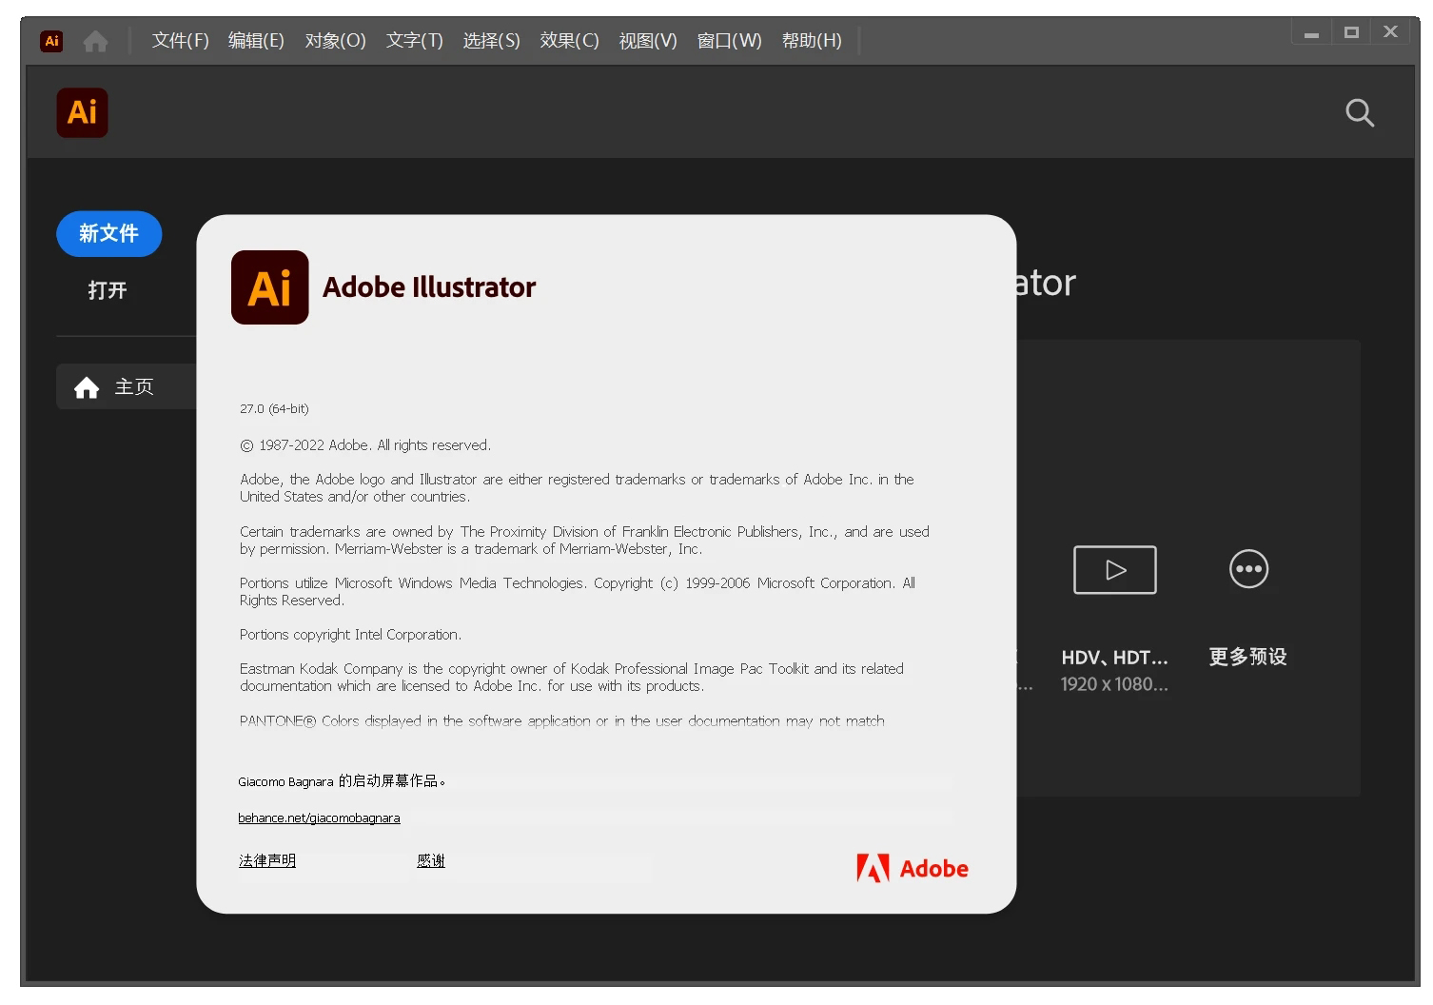
Task: Click the Illustrator icon in the title bar
Action: pos(51,41)
